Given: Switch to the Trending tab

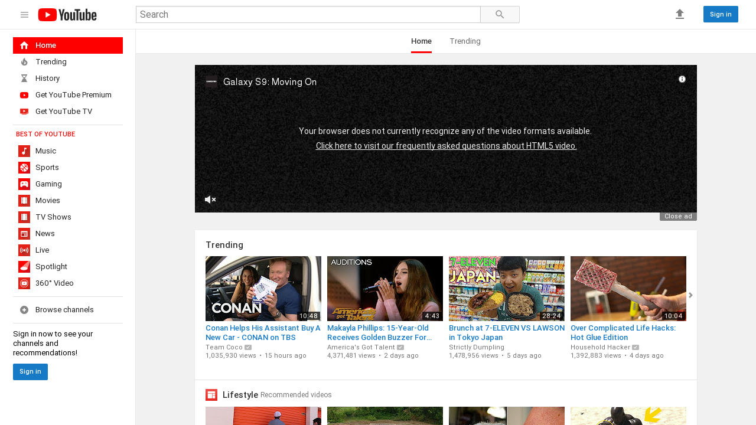Looking at the screenshot, I should pos(465,41).
